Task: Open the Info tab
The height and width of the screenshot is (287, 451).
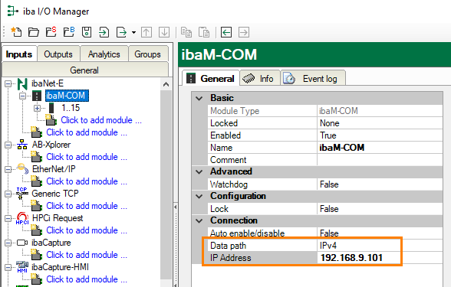Action: coord(260,78)
